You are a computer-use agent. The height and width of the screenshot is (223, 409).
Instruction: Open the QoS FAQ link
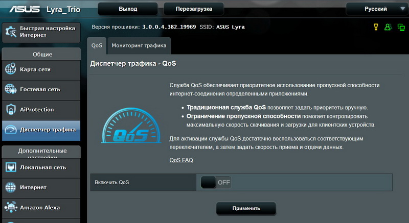coord(181,160)
